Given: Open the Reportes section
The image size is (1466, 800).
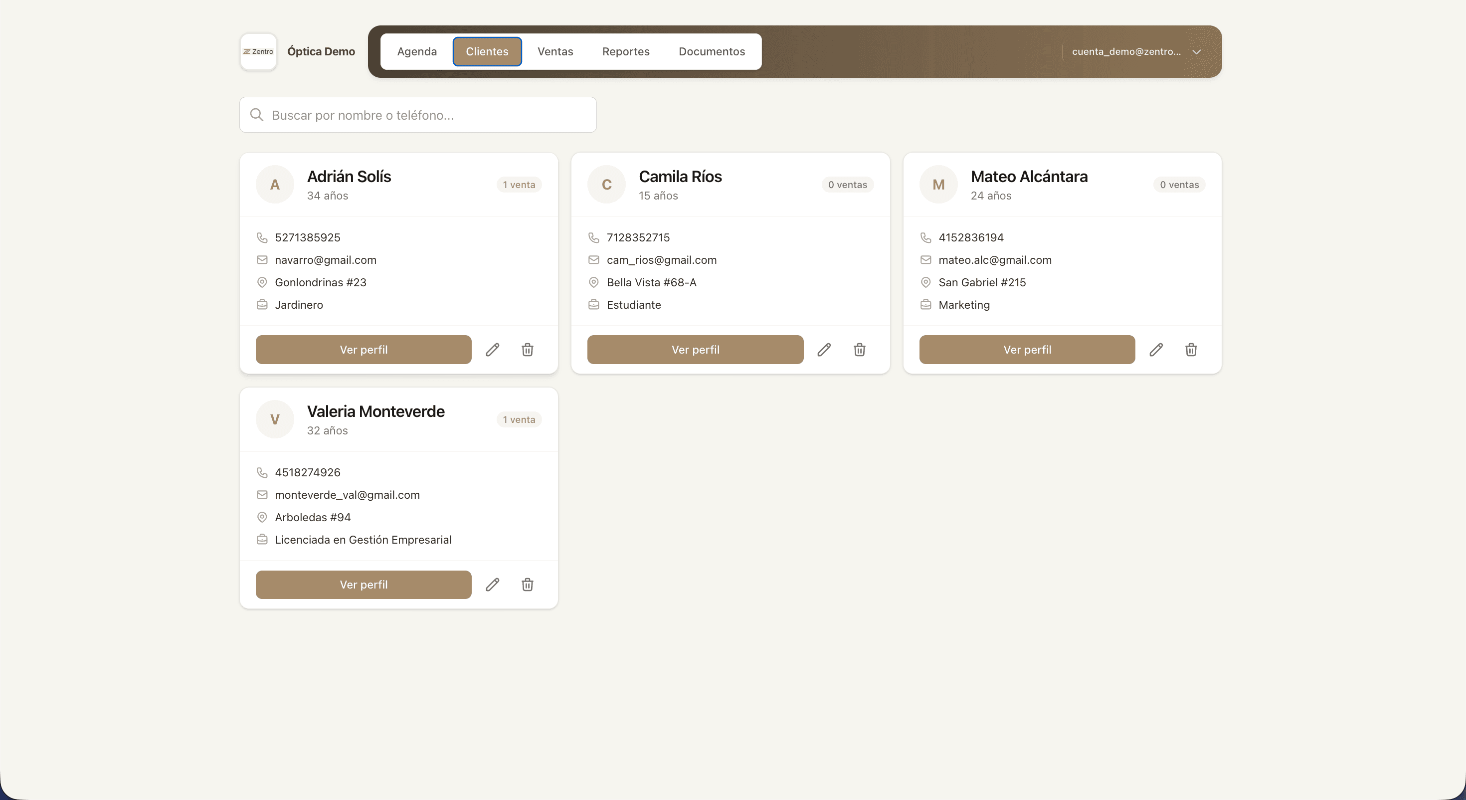Looking at the screenshot, I should [x=626, y=51].
